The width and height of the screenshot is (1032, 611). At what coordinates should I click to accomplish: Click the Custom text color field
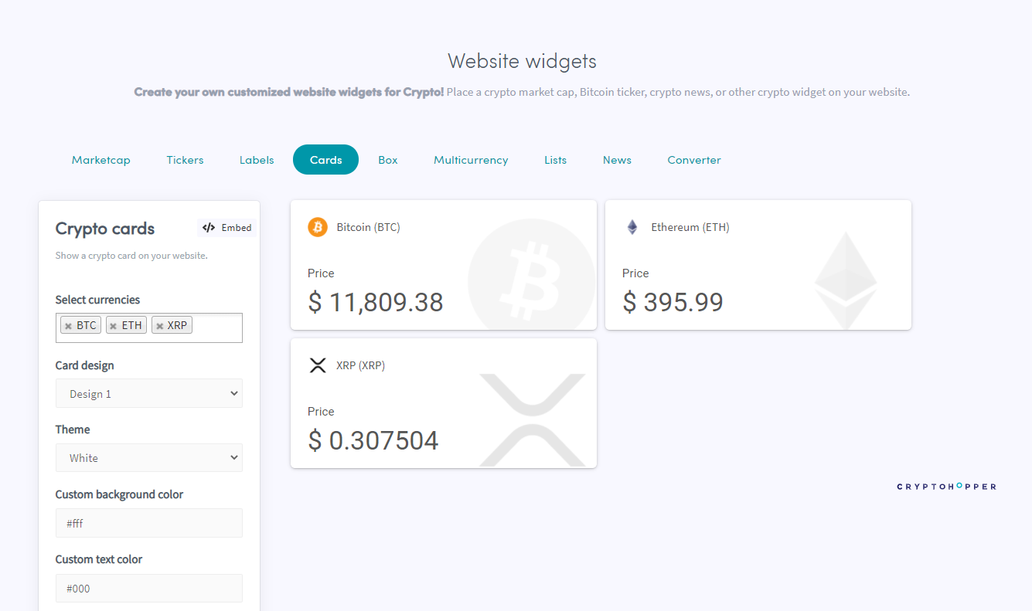click(x=149, y=588)
